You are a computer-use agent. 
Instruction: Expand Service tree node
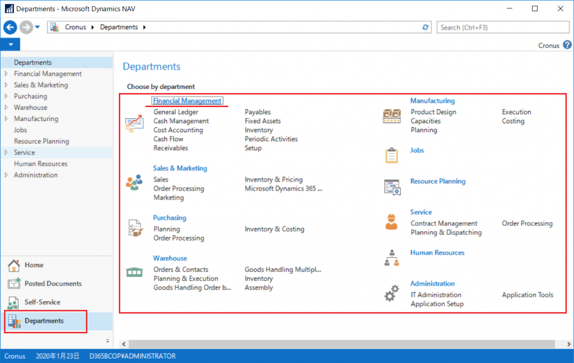[x=6, y=152]
